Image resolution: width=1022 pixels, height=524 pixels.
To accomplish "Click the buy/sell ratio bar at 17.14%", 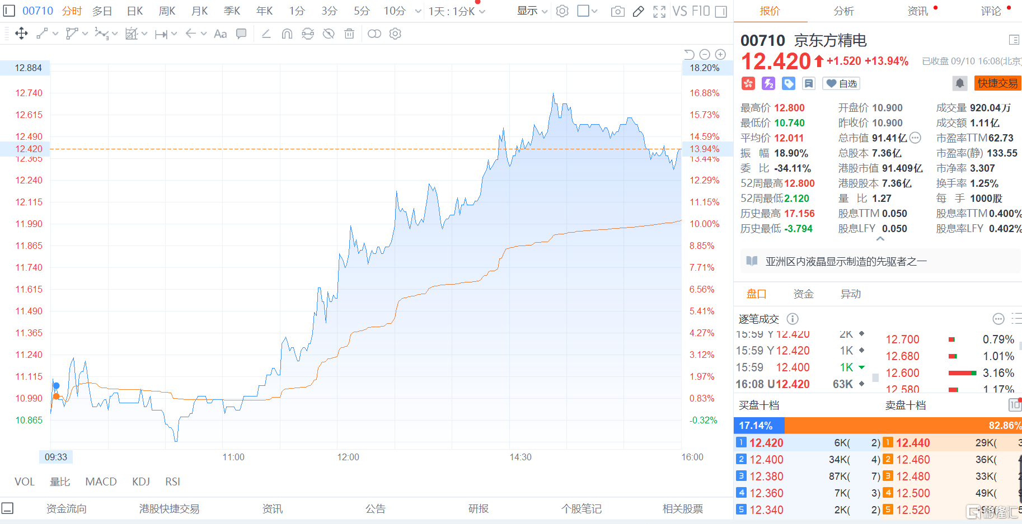I will [758, 426].
